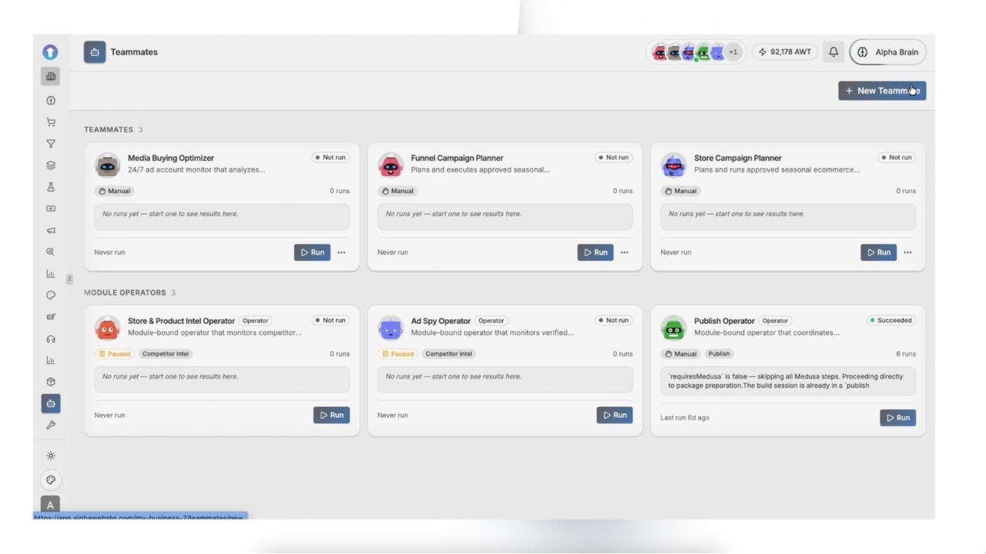Click the 'A' user avatar in sidebar
This screenshot has width=986, height=554.
[x=50, y=505]
